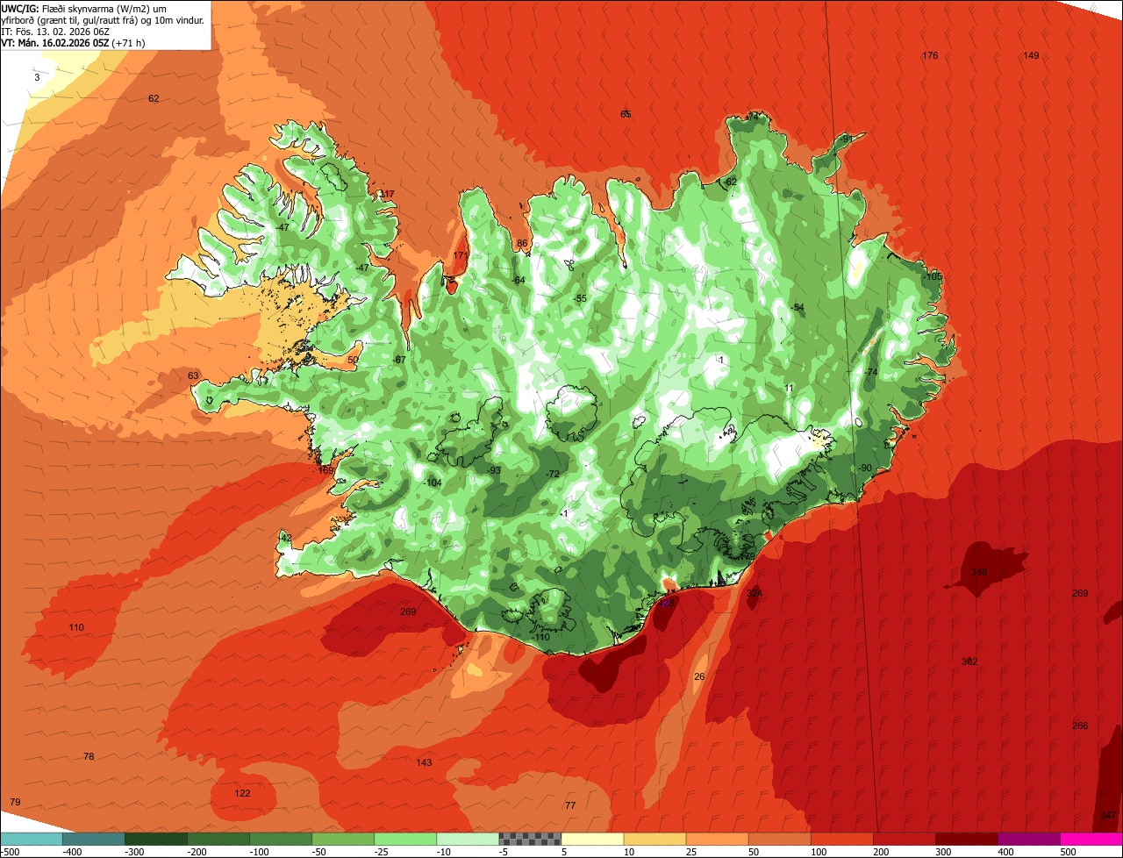Click the map value -54
1123x858 pixels.
[x=797, y=308]
